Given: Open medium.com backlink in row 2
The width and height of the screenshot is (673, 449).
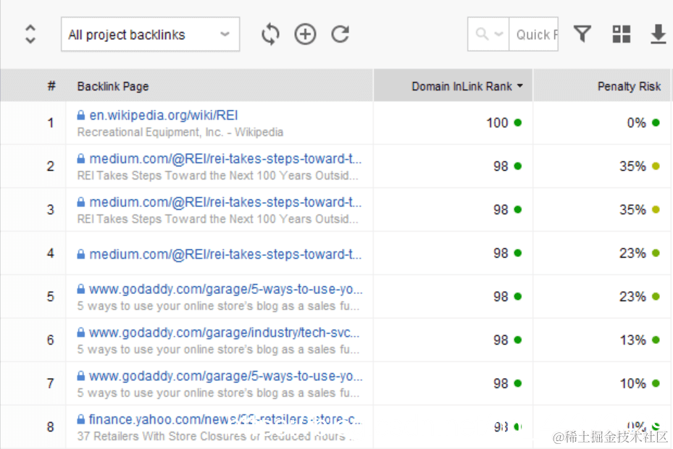Looking at the screenshot, I should pos(225,159).
